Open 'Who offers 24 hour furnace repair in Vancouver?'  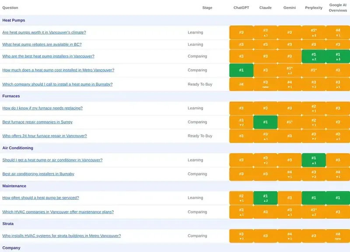pos(45,136)
